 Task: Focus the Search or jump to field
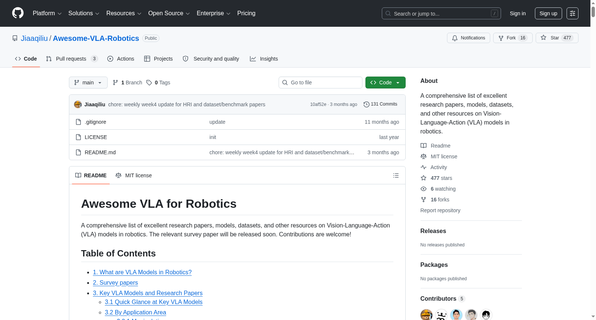pyautogui.click(x=441, y=13)
